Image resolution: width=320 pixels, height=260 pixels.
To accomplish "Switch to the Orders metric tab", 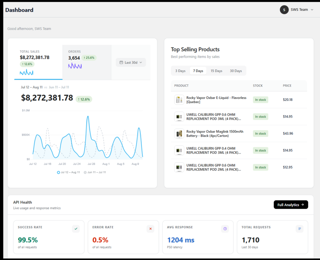I will pyautogui.click(x=87, y=62).
